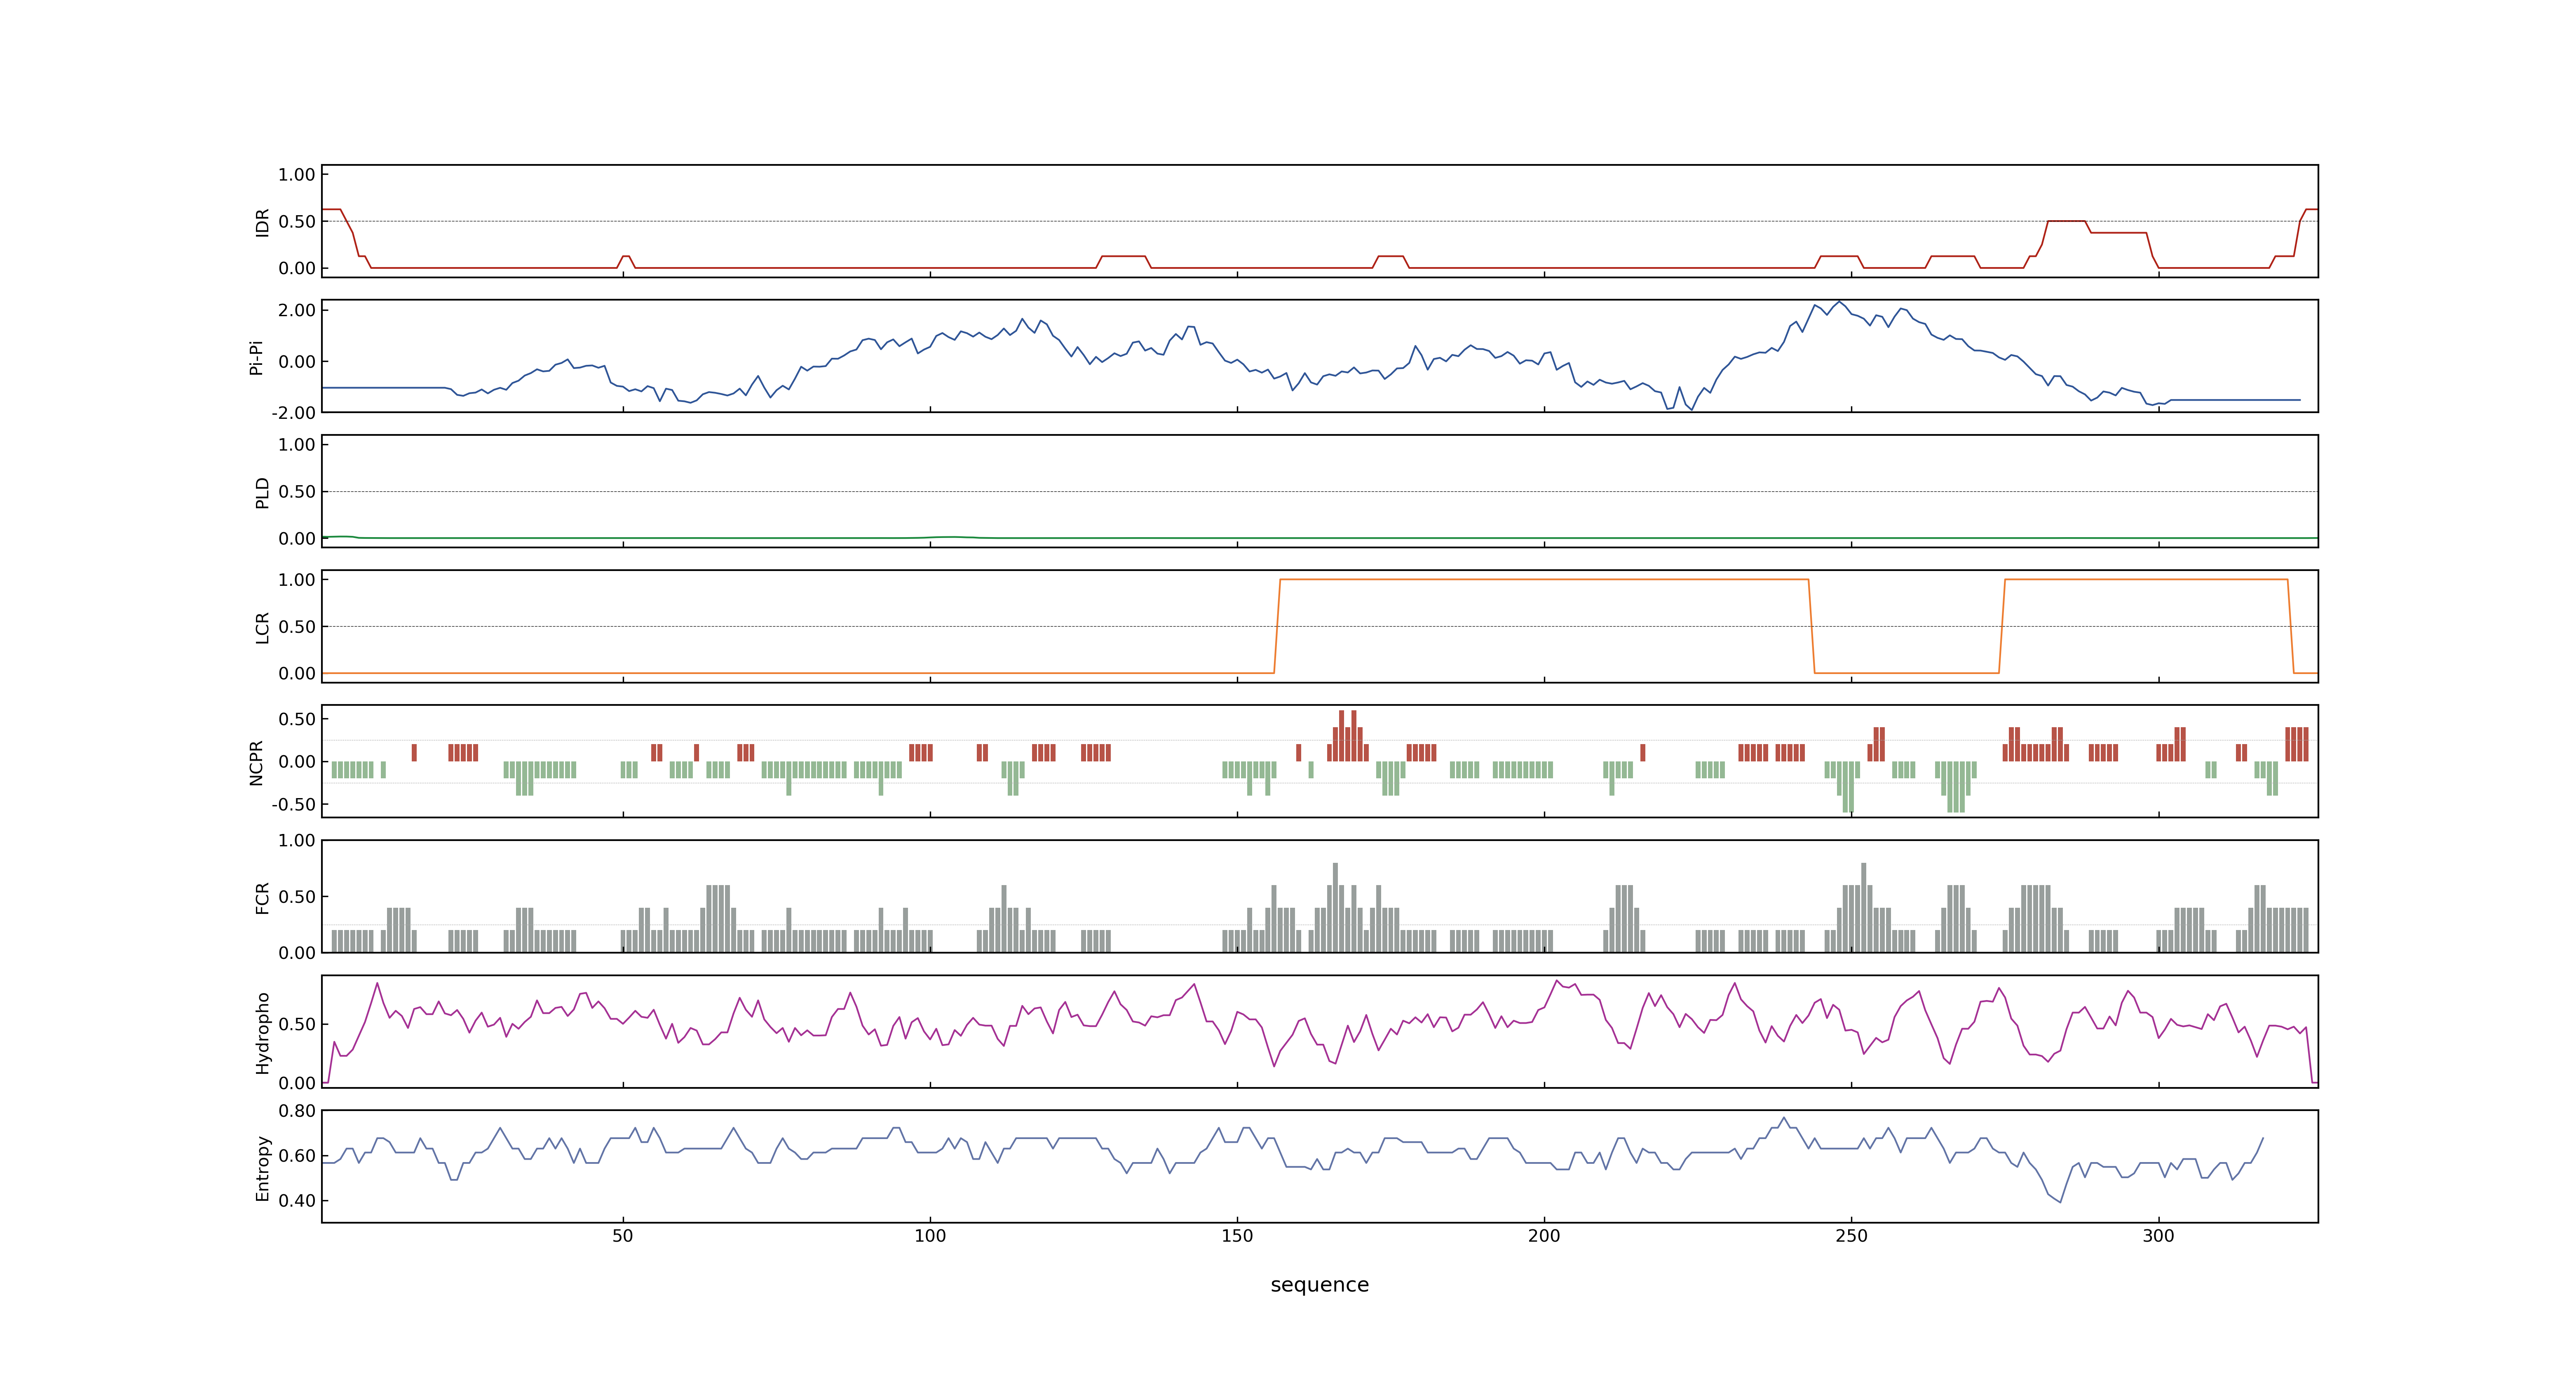Click the -2.00 tick of the Pi-Pi panel
This screenshot has width=2576, height=1374.
(293, 413)
